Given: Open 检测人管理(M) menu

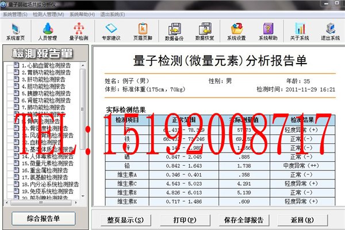Looking at the screenshot, I should [x=48, y=14].
